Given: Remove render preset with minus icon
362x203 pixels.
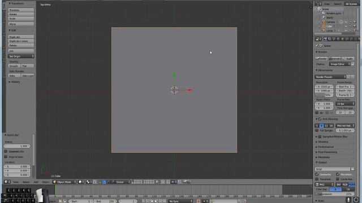Looking at the screenshot, I should coord(352,77).
